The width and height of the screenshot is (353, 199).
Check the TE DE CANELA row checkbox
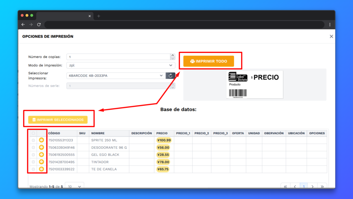(33, 169)
